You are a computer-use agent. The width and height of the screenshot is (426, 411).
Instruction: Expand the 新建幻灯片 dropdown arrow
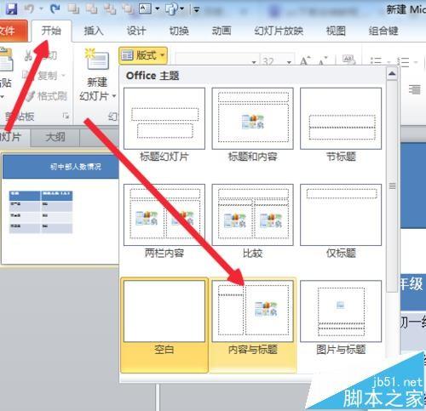114,96
